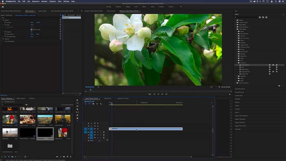Collapse the Video Effects folder
286x161 pixels.
[235, 29]
